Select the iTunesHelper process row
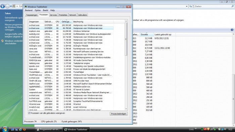This screenshot has width=235, height=132. click(71, 72)
